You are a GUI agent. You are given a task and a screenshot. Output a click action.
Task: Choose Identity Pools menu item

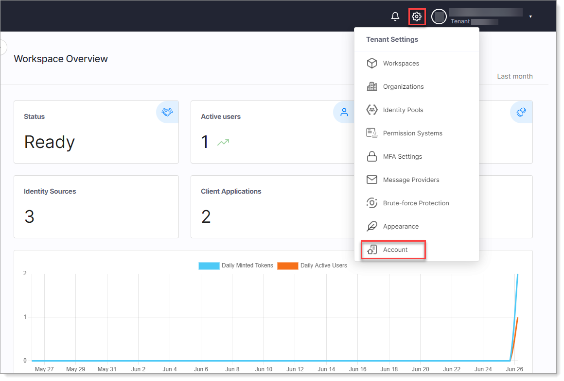(417, 110)
